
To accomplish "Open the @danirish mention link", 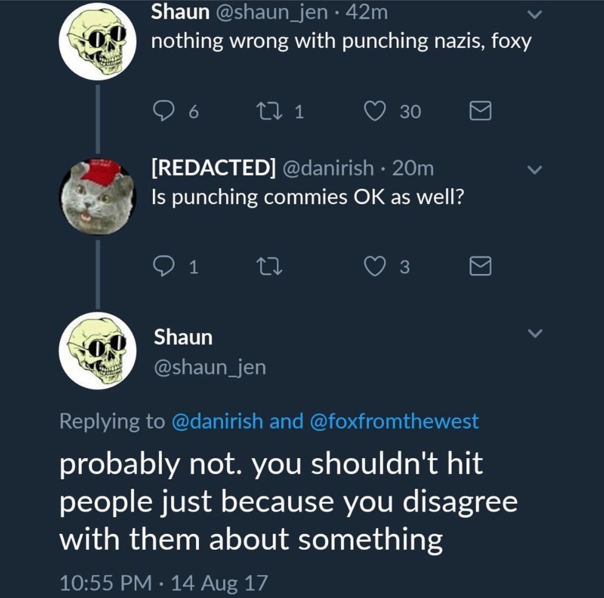I will pos(217,421).
